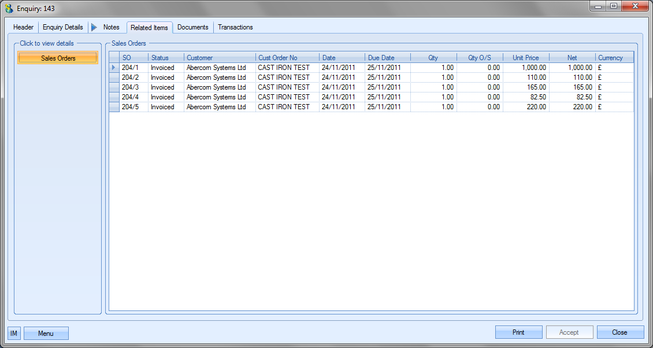Click the Accept button
653x348 pixels.
569,332
